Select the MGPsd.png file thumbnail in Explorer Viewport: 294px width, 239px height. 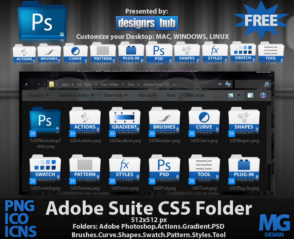coord(164,169)
